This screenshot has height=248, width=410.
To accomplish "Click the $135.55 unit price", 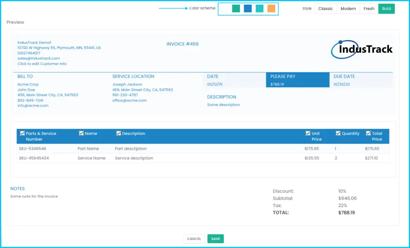I will [x=312, y=158].
